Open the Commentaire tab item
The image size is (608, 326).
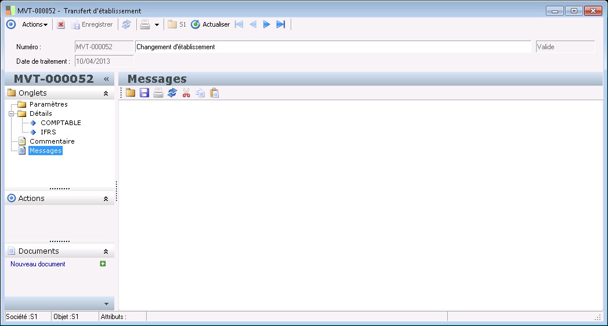(x=52, y=141)
